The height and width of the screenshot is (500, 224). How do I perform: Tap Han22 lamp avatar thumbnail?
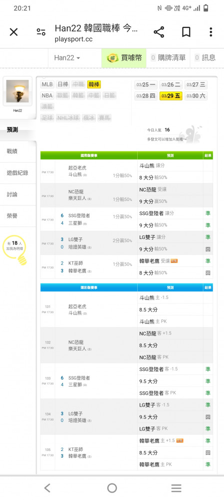(17, 91)
